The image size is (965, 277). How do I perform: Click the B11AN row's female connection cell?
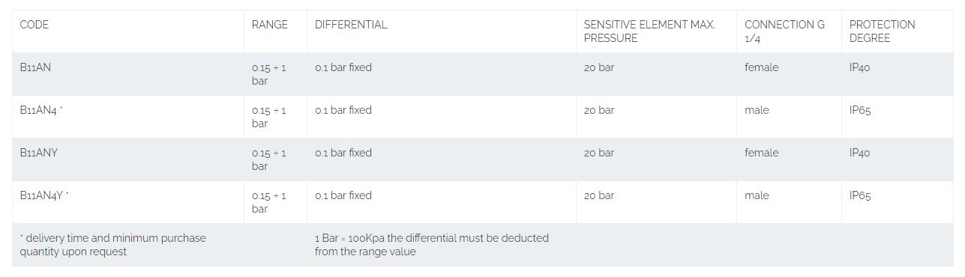pos(762,67)
